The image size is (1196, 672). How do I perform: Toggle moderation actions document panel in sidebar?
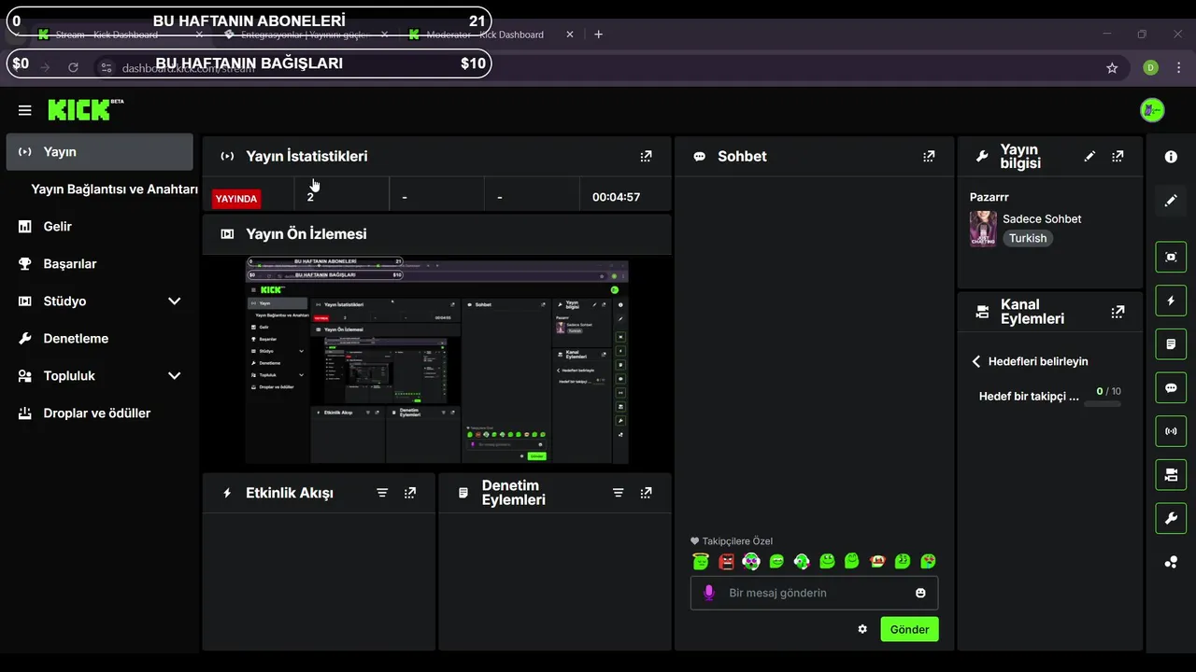click(x=1171, y=344)
